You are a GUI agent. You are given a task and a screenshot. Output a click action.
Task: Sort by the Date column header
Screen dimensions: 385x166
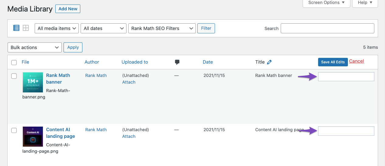click(208, 62)
